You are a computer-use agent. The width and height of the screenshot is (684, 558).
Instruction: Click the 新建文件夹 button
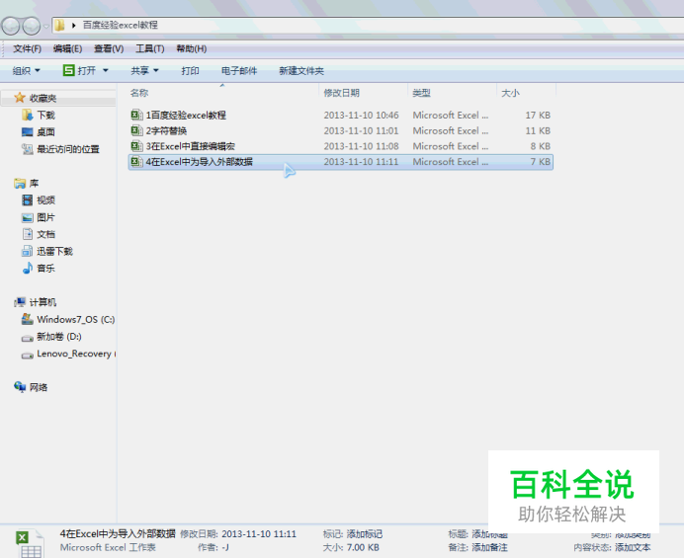tap(301, 71)
